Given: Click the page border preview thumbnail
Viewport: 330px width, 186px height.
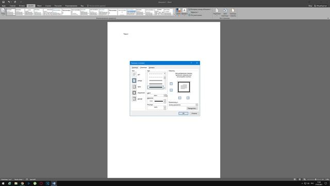Looking at the screenshot, I should 184,87.
